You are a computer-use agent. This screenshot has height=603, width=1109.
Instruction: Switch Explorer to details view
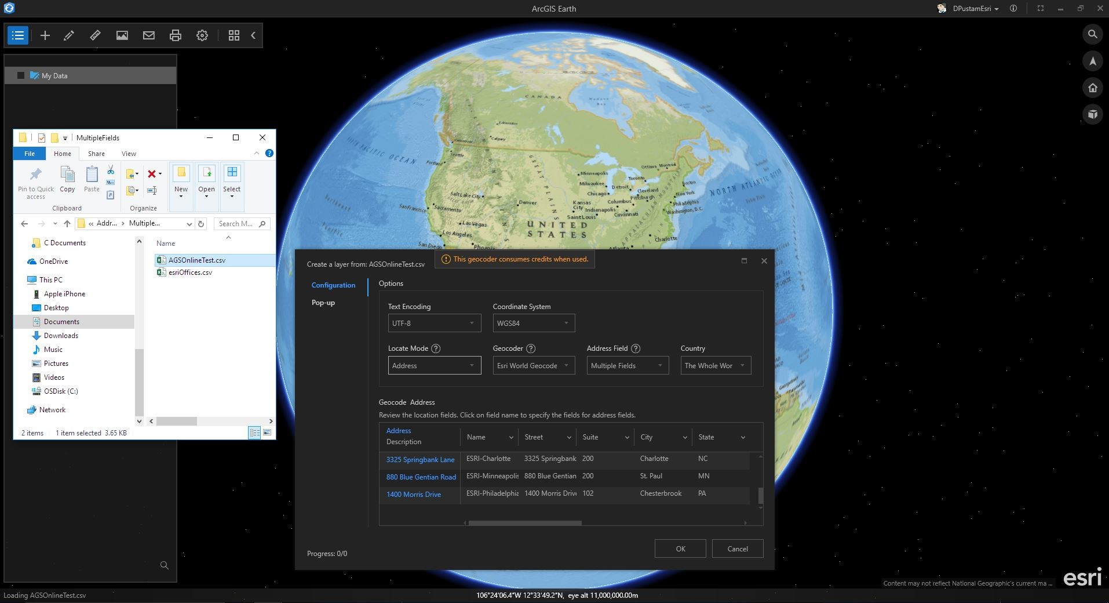click(x=254, y=433)
